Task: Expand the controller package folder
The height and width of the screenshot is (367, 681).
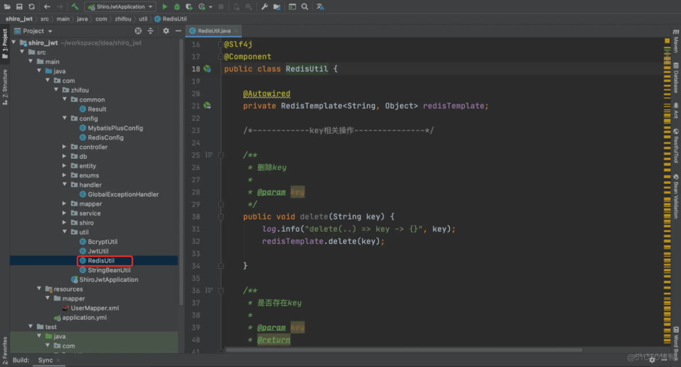Action: (65, 147)
